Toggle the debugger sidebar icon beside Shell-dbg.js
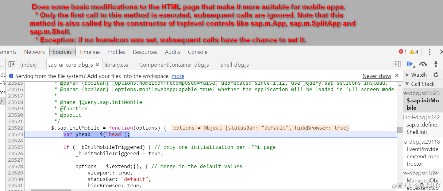443x191 pixels. point(397,64)
